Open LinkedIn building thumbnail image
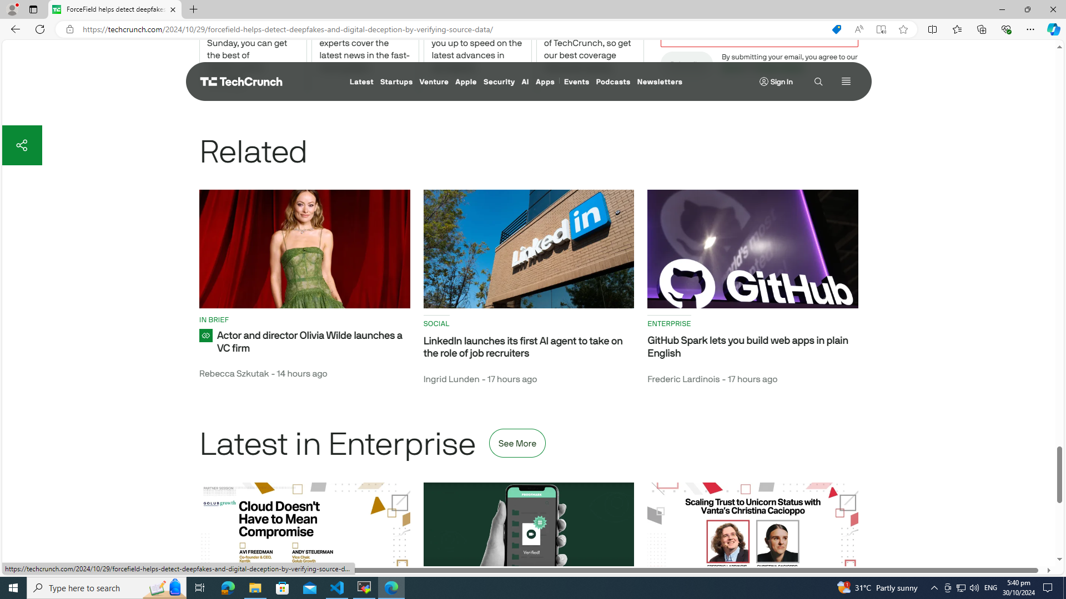The width and height of the screenshot is (1066, 599). click(529, 249)
